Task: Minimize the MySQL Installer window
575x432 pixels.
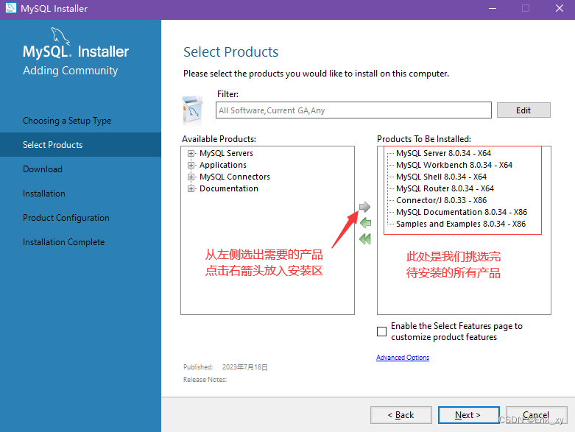Action: (493, 8)
